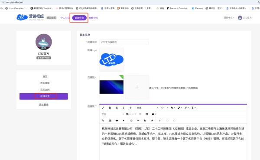The width and height of the screenshot is (260, 160).
Task: Open the 卖家中心 seller center tab
Action: 79,18
